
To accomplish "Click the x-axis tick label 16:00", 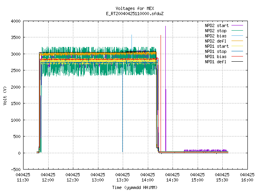I will [247, 180].
